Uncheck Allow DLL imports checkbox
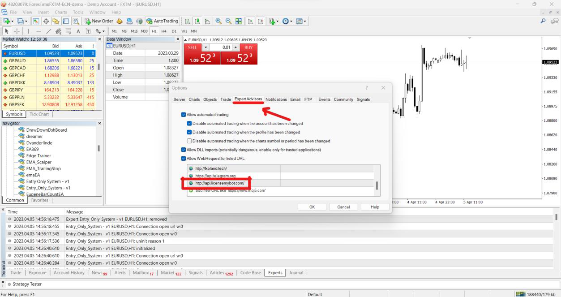561x297 pixels. coord(184,150)
